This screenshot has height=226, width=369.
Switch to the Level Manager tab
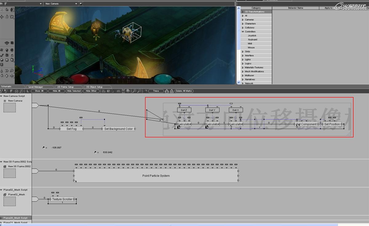[x=36, y=87]
